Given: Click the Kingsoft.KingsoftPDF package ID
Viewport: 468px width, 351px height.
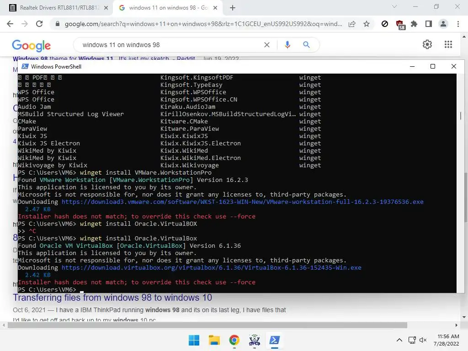Looking at the screenshot, I should pos(197,78).
